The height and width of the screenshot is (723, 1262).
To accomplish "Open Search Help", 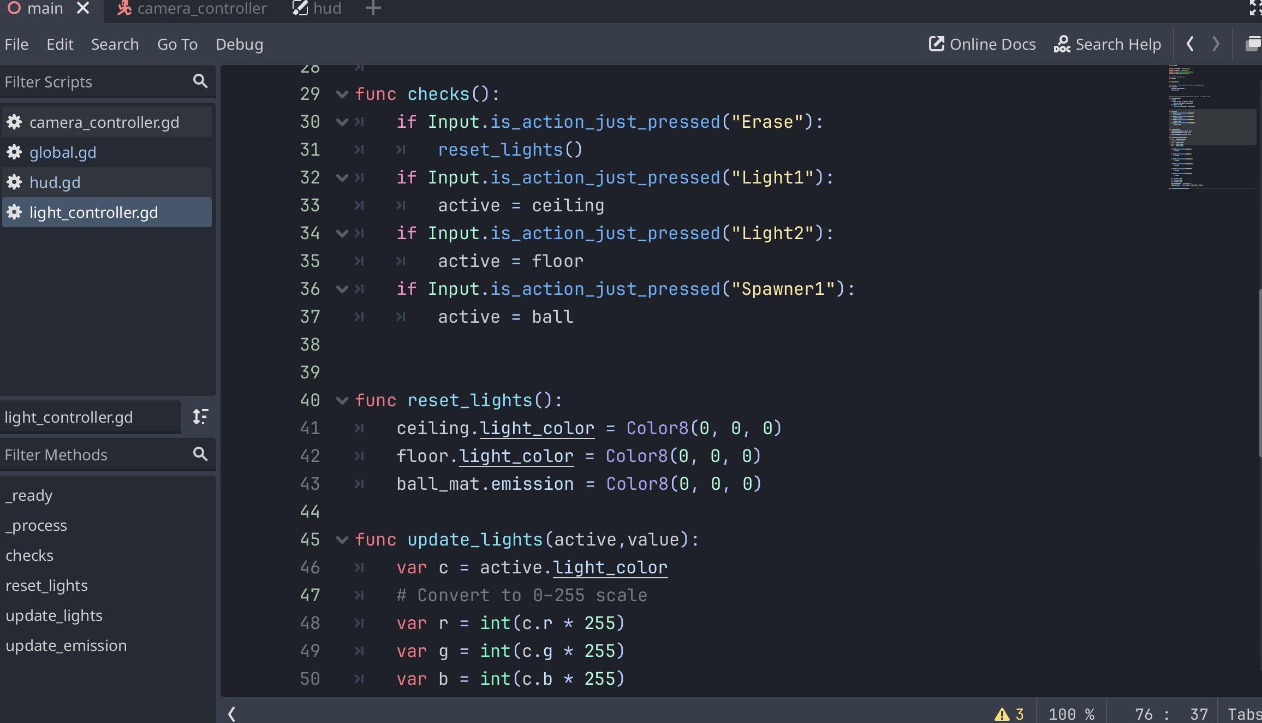I will point(1107,44).
